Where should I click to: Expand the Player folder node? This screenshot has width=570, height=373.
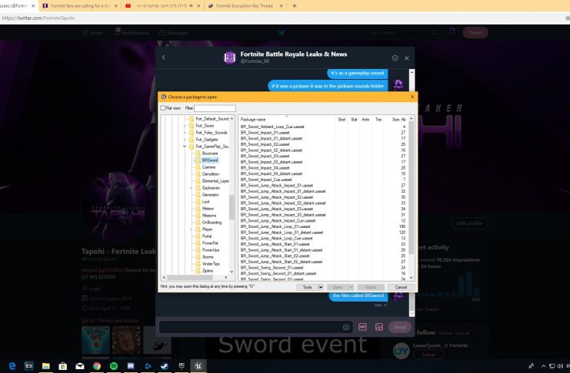point(192,229)
